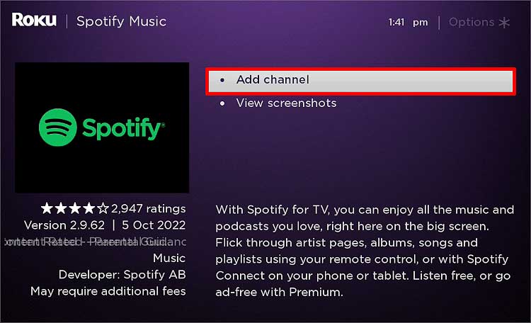Click the Options label in header
531x323 pixels.
pos(472,22)
